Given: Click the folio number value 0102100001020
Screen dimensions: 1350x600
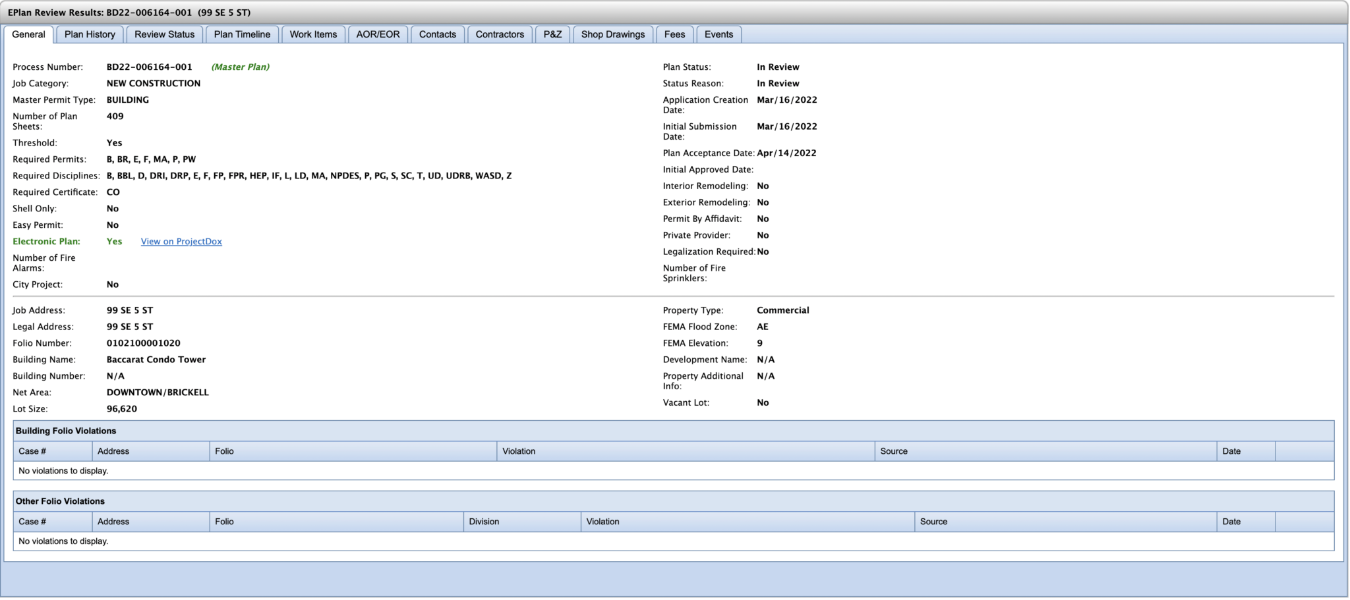Looking at the screenshot, I should click(x=143, y=343).
